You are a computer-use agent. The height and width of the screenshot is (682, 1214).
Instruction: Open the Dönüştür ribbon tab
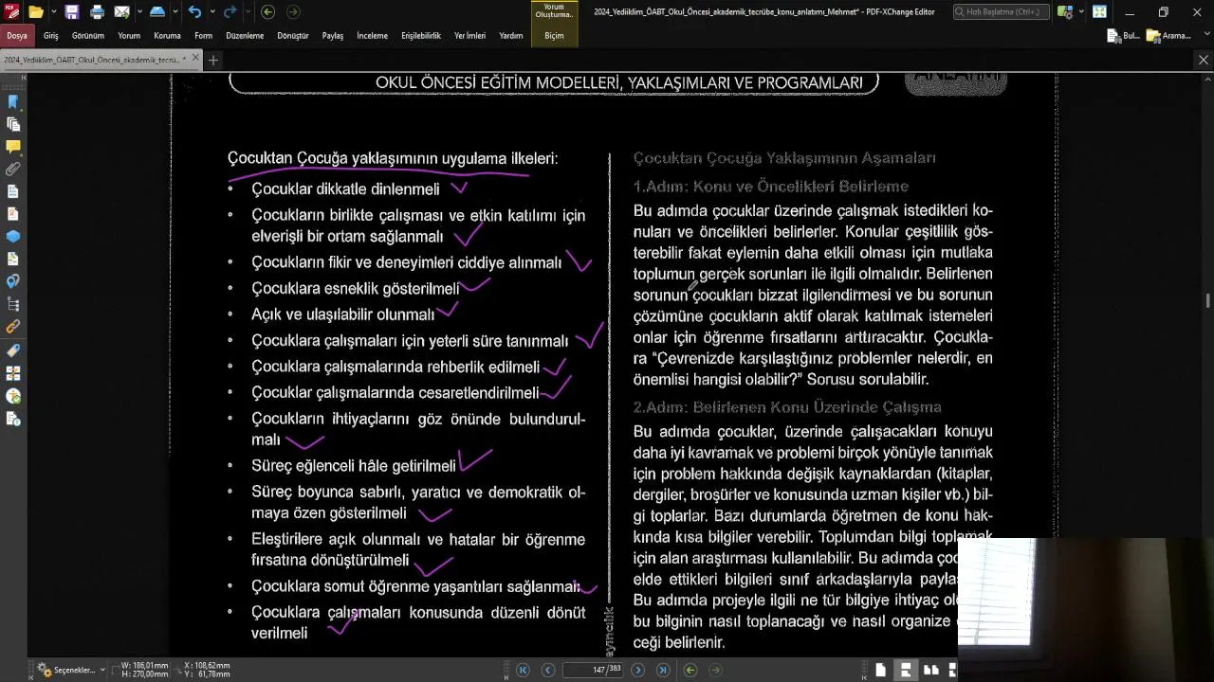tap(293, 36)
